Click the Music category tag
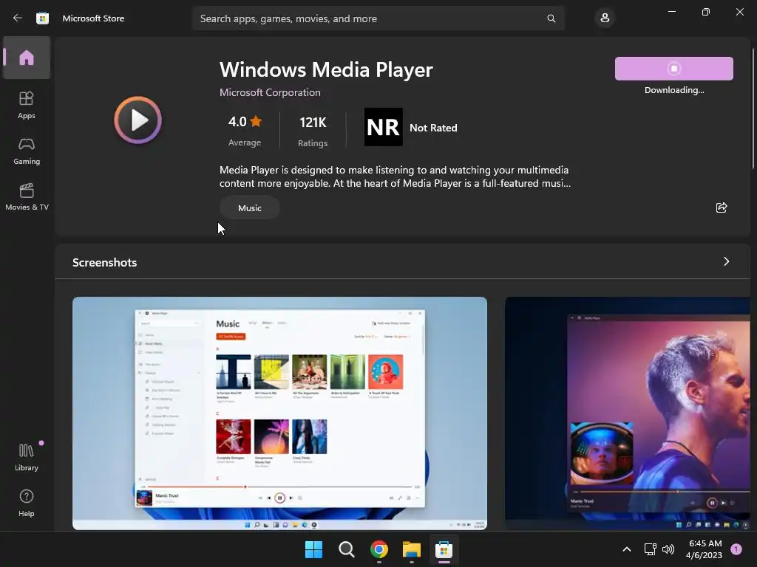757x567 pixels. pyautogui.click(x=250, y=207)
